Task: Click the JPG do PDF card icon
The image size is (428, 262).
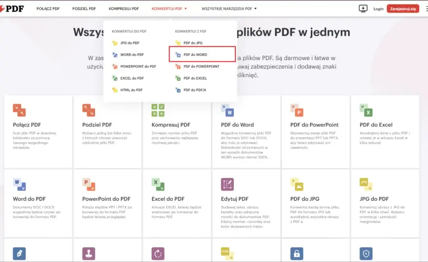Action: pos(366,184)
